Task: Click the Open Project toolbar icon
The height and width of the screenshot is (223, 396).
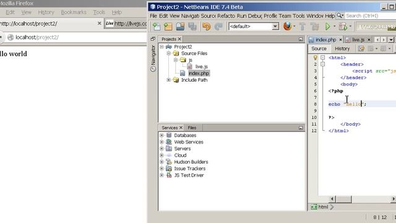Action: (180, 26)
